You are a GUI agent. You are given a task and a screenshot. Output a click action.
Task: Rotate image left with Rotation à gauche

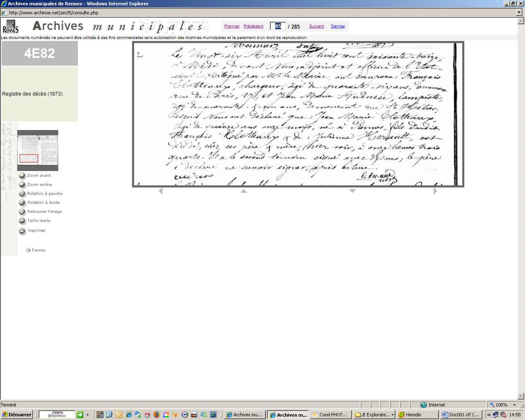[22, 194]
